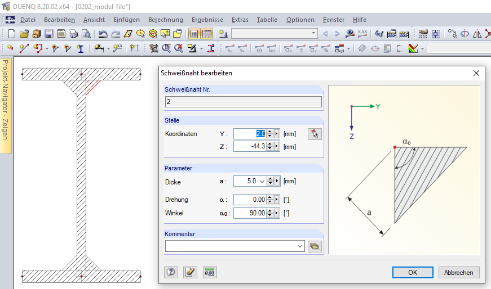Click the Y coordinate input field
Viewport: 491px width, 289px height.
point(250,134)
